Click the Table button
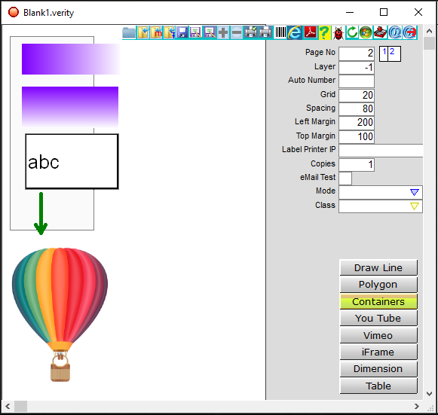The image size is (438, 415). pos(378,386)
